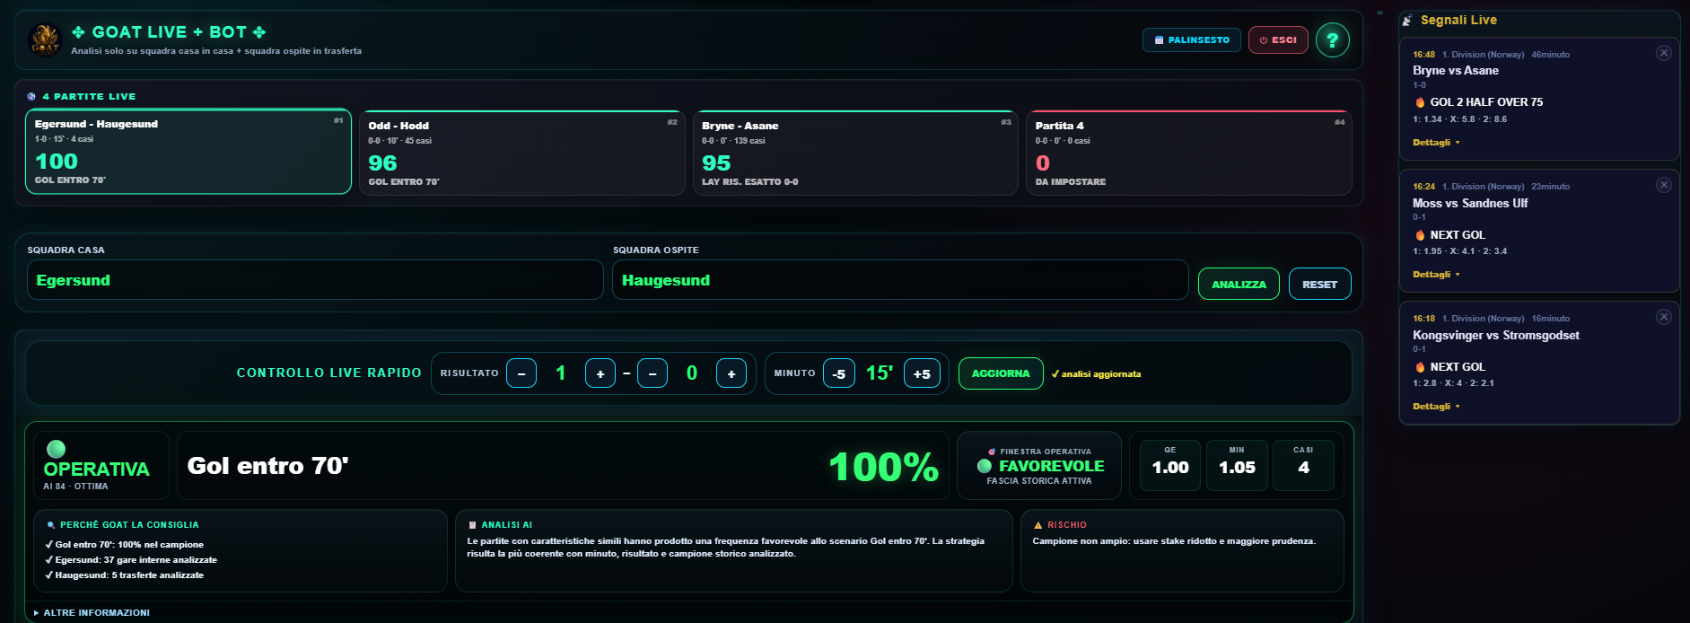Click the odds line 1: 1.34 X: 5.8
The height and width of the screenshot is (623, 1690).
(x=1460, y=119)
